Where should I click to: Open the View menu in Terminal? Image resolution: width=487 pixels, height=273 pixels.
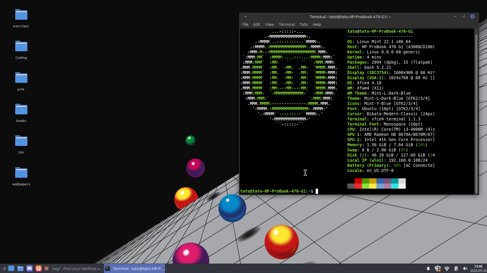(269, 25)
